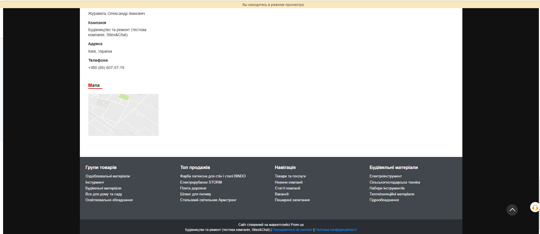This screenshot has width=540, height=234.
Task: Open Оздоблювальні матеріали product group
Action: point(107,176)
